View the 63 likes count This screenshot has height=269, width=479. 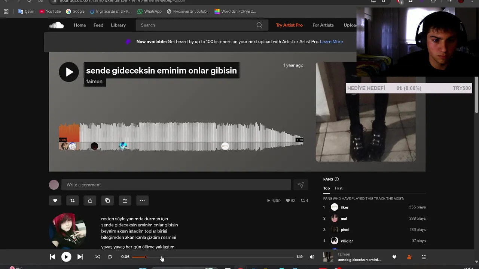pyautogui.click(x=290, y=201)
